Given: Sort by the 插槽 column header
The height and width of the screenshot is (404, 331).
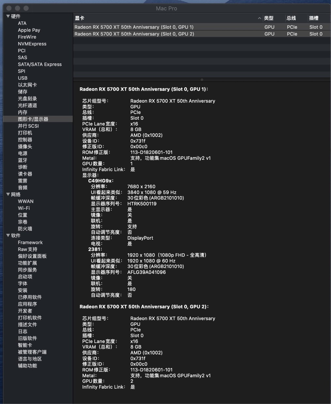Looking at the screenshot, I should point(314,18).
